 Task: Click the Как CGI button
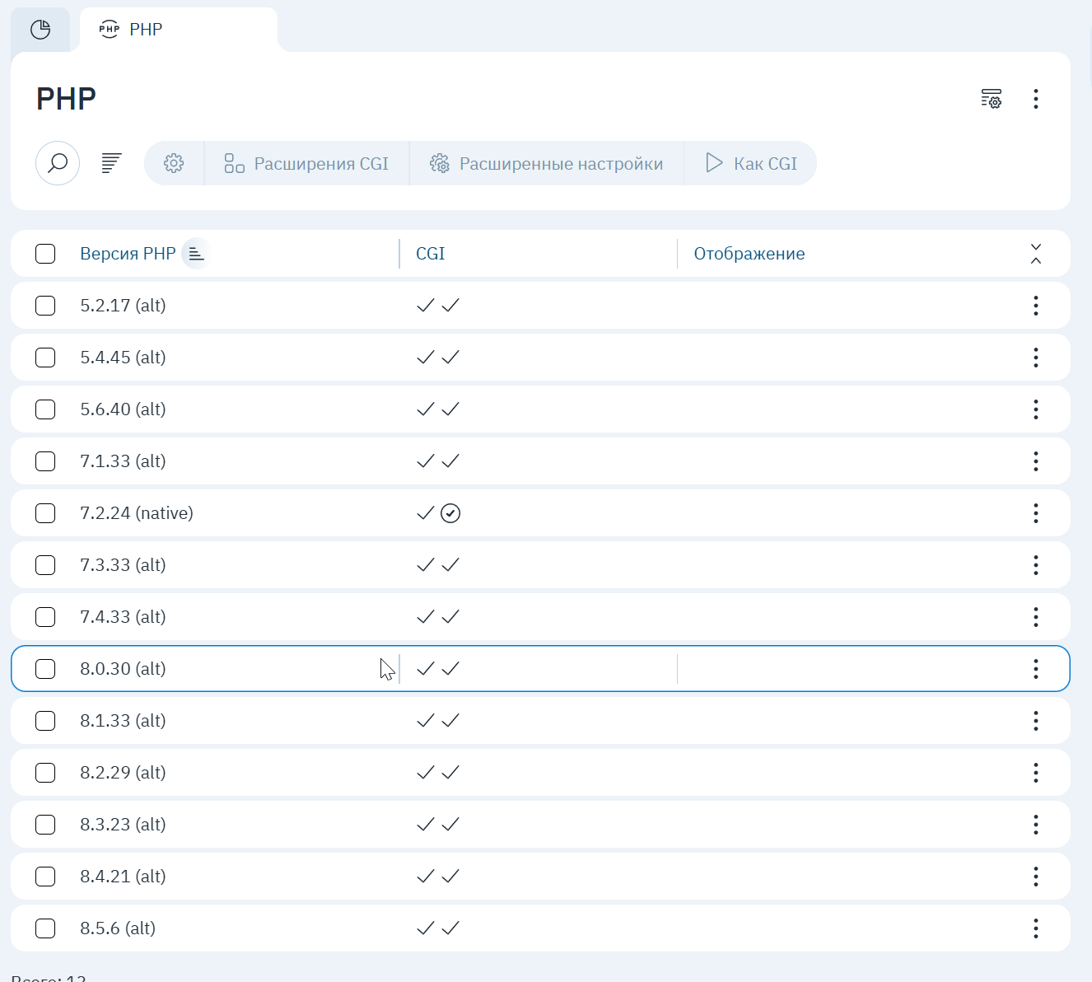pos(751,163)
